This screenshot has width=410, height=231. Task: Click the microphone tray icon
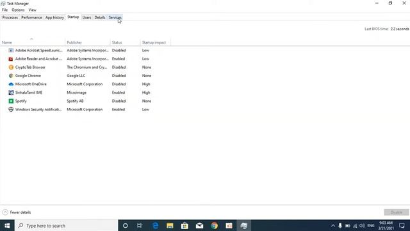(340, 225)
